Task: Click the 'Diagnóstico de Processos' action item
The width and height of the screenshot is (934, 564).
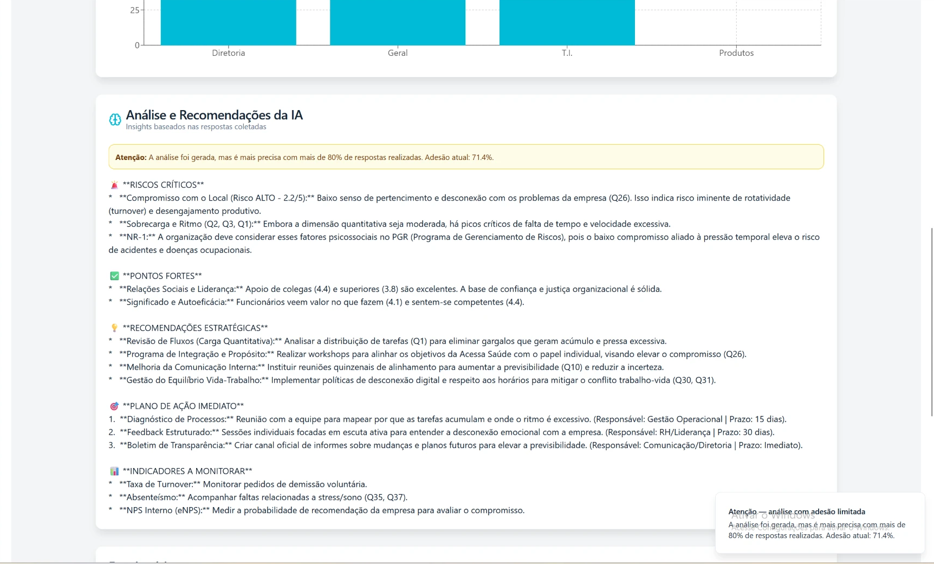Action: (x=447, y=419)
